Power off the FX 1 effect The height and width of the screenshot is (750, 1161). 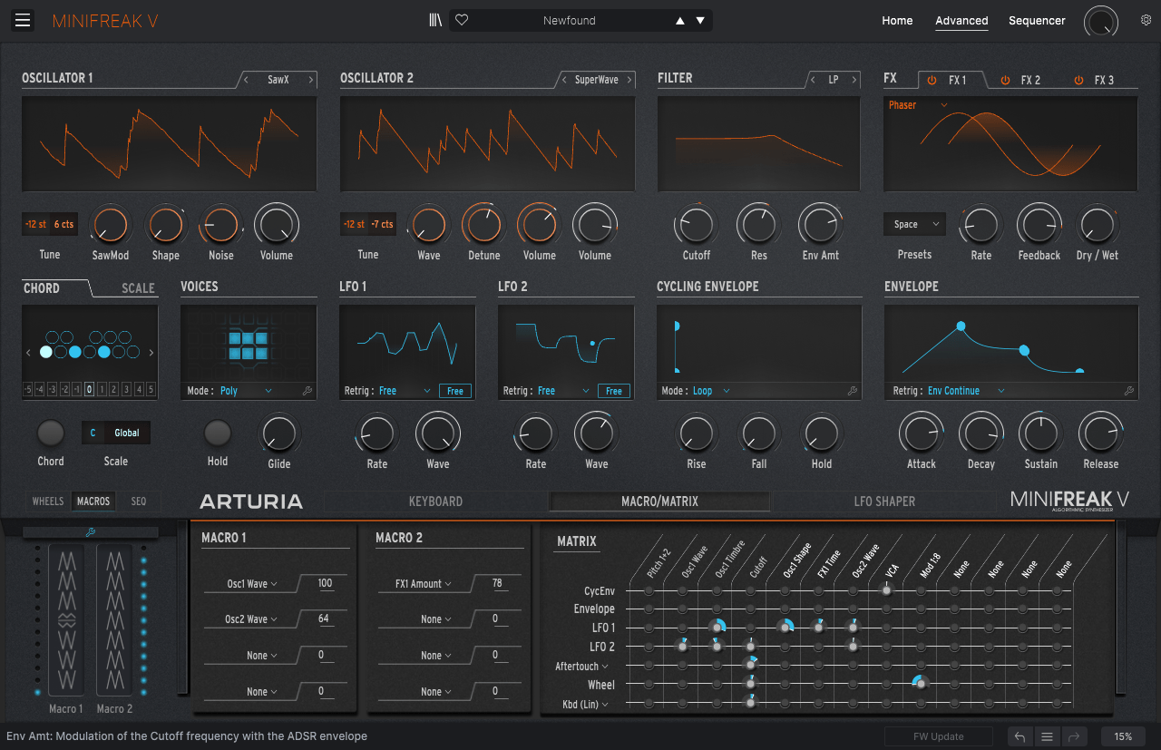tap(932, 80)
